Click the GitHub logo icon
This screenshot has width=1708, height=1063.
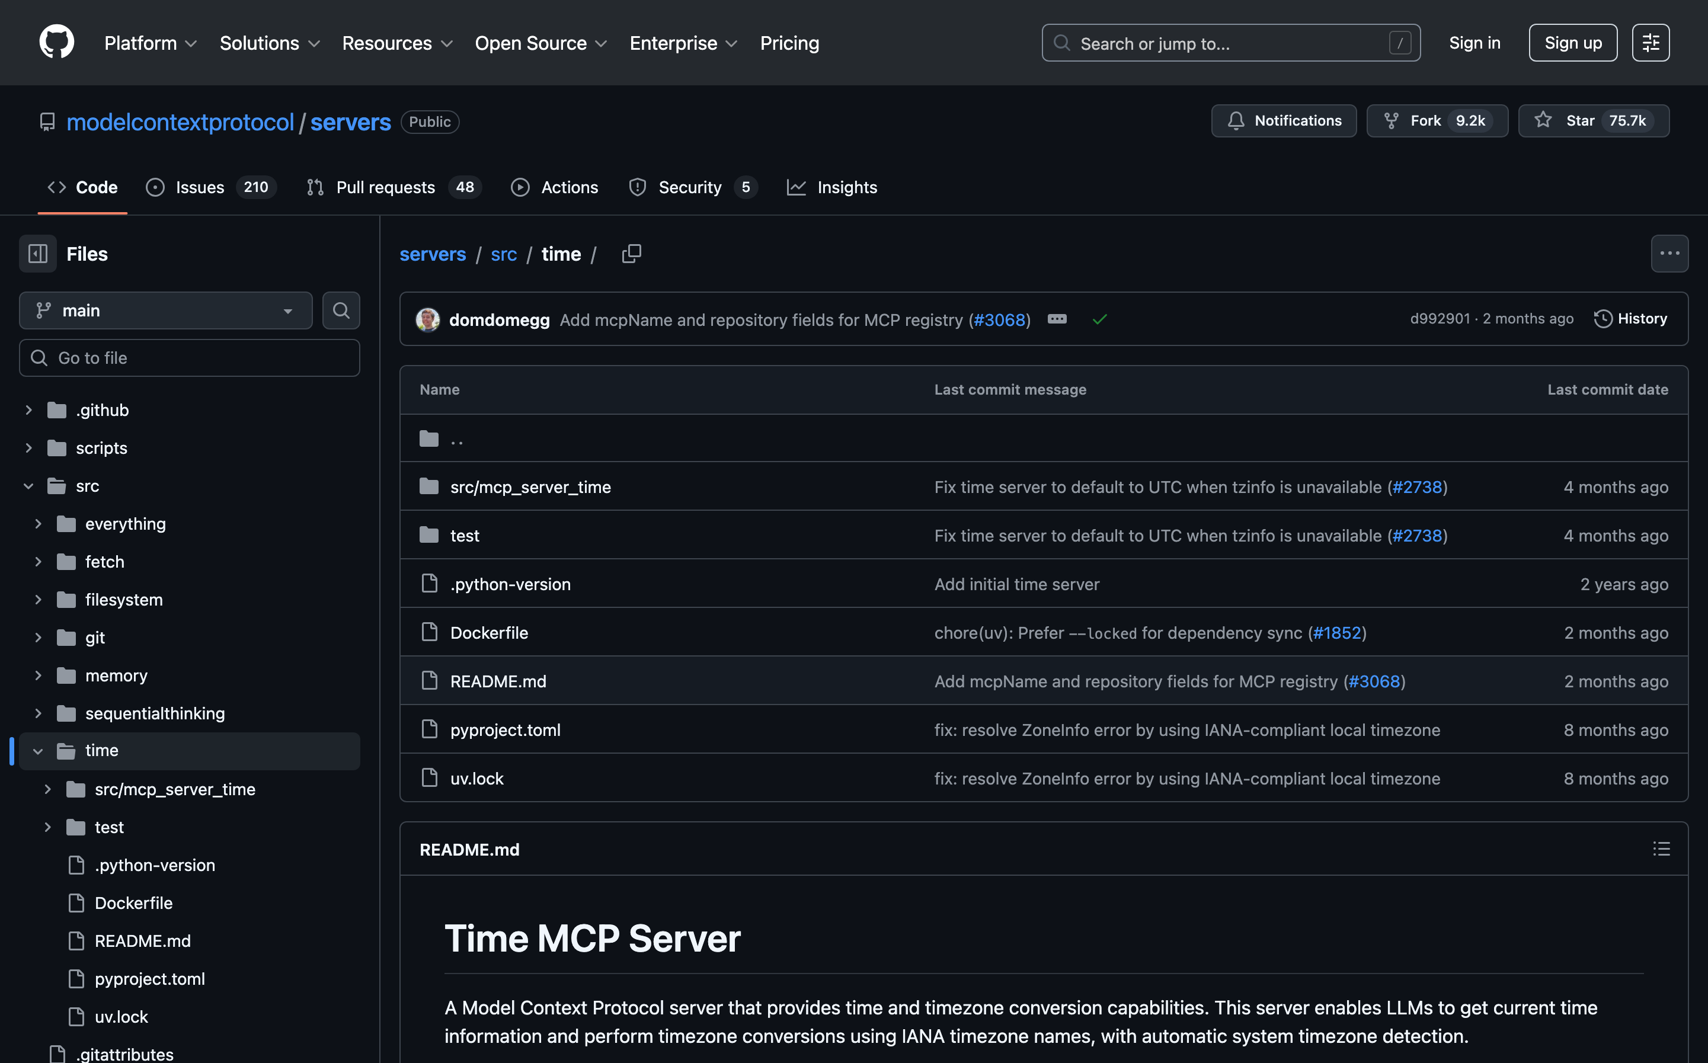(56, 42)
